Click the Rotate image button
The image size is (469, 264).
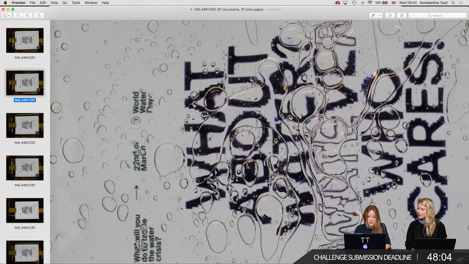(x=390, y=15)
